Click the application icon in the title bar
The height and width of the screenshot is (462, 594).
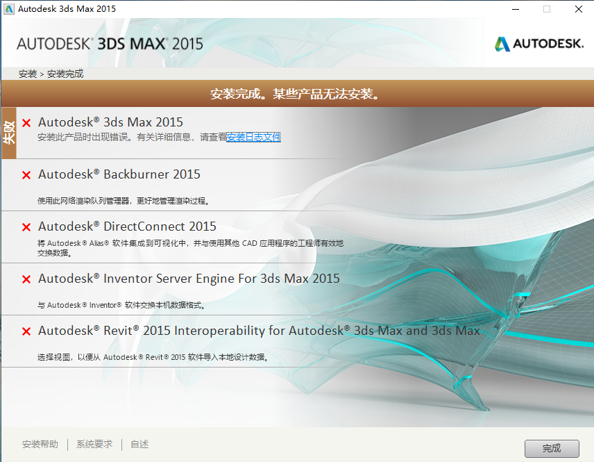point(9,9)
